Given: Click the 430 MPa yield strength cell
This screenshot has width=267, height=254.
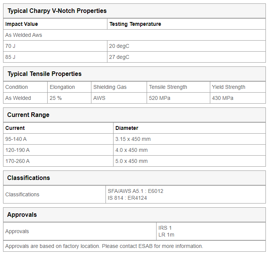Looking at the screenshot, I should click(238, 98).
